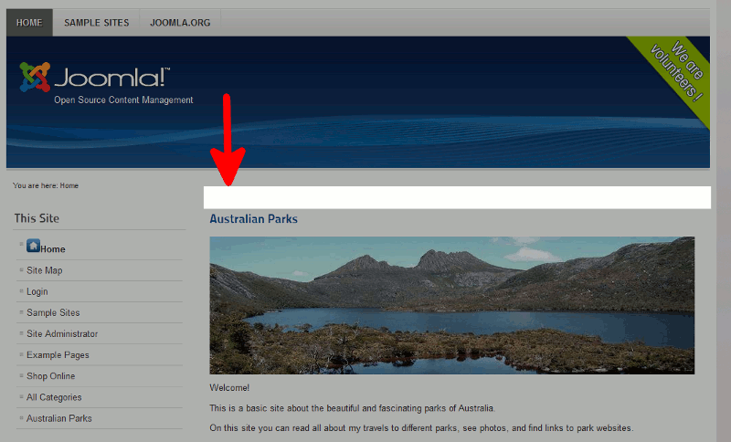731x442 pixels.
Task: Go to the JOOMLA.ORG menu item
Action: point(180,22)
